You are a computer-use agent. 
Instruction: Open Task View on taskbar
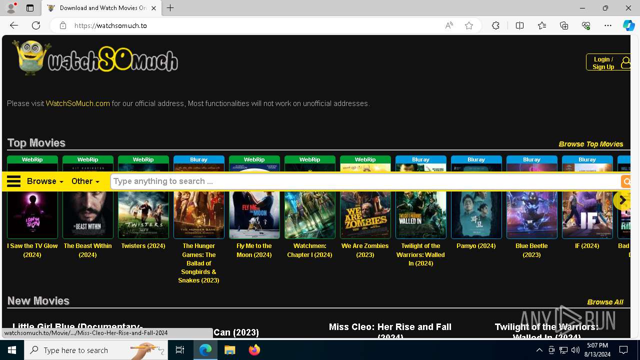(x=180, y=350)
